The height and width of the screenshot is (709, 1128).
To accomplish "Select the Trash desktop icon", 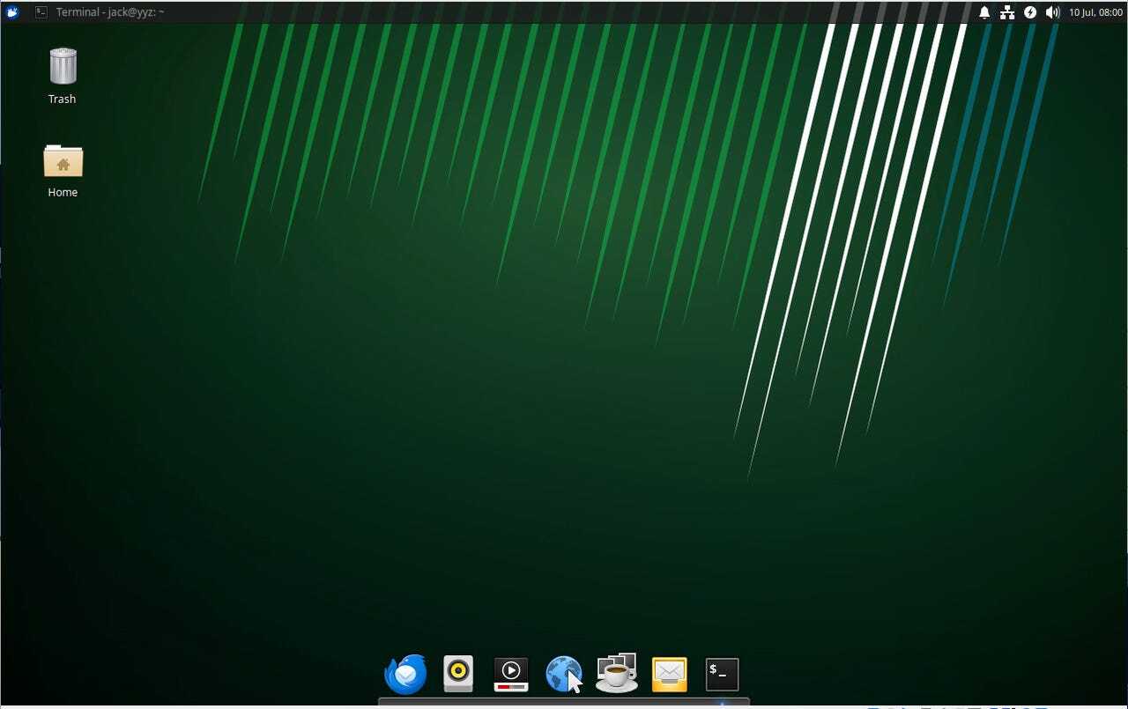I will [x=63, y=76].
